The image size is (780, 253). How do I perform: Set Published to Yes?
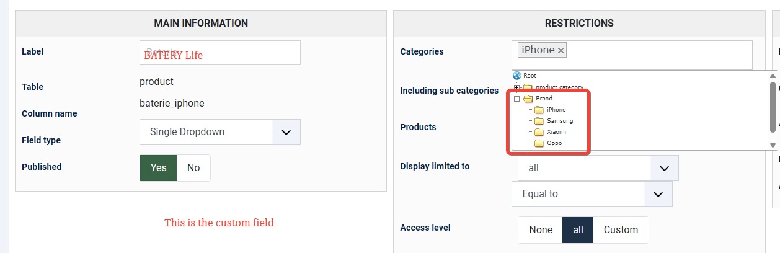[x=159, y=168]
